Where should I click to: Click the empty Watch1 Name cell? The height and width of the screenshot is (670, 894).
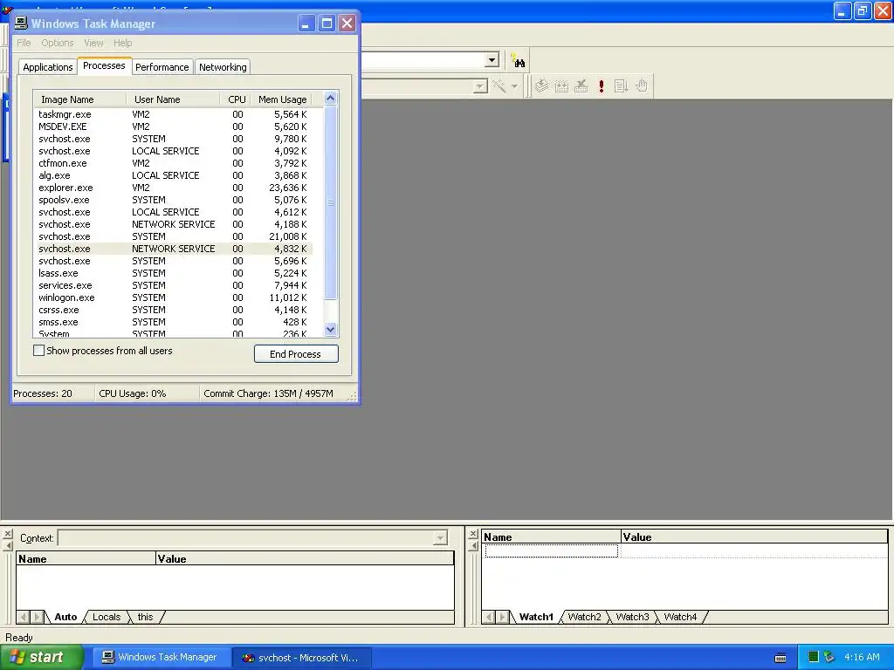tap(552, 551)
